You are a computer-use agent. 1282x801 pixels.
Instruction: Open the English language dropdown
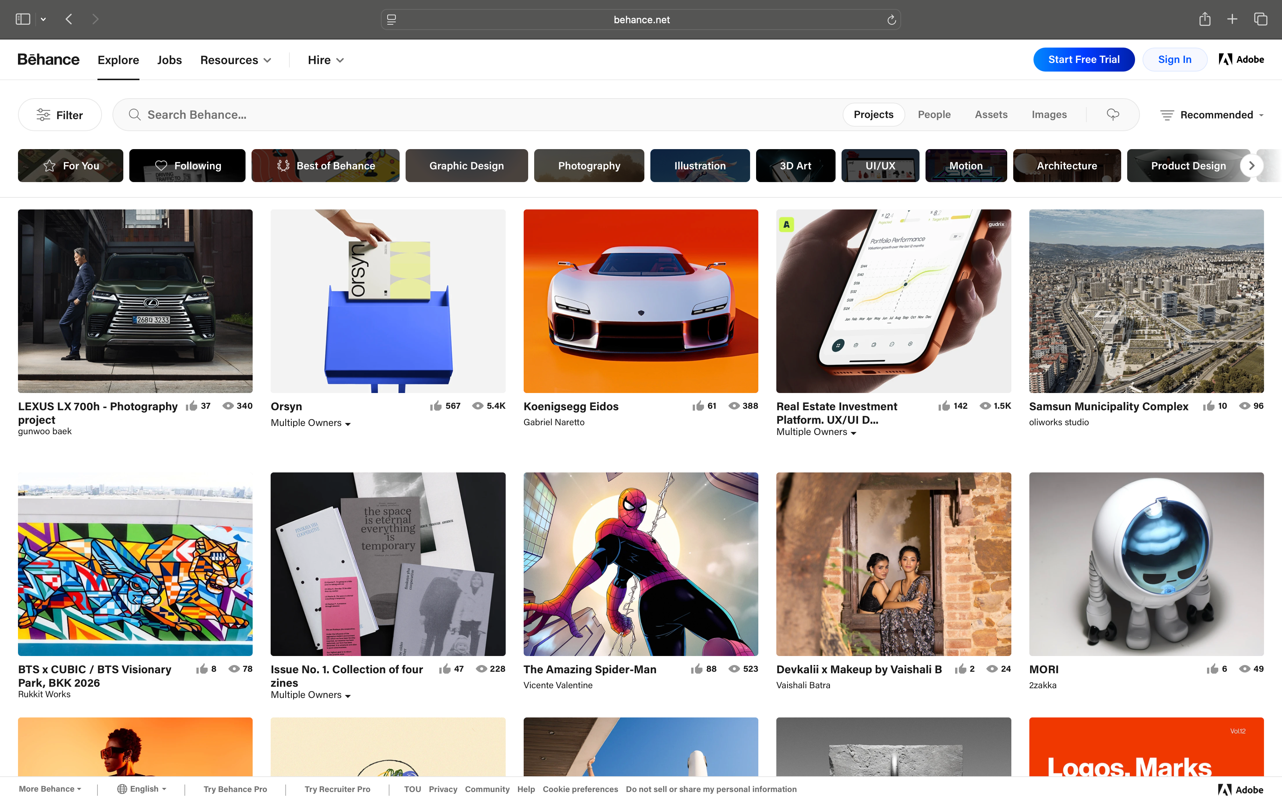click(142, 789)
